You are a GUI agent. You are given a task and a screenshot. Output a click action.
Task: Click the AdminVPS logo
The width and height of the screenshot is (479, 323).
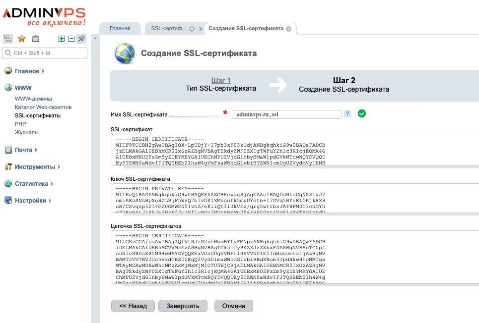(44, 17)
